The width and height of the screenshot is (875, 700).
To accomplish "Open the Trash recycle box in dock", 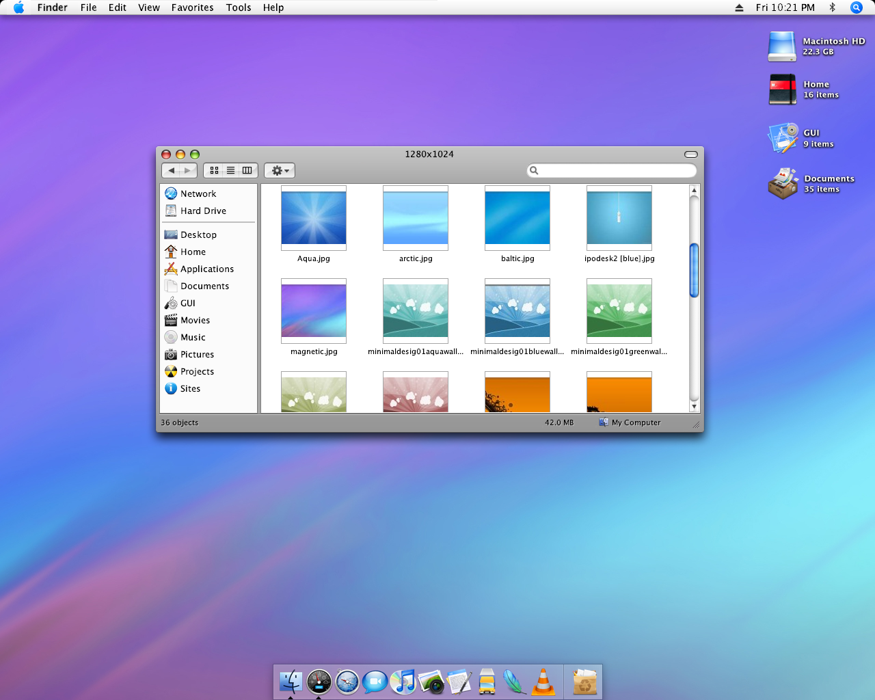I will coord(584,682).
